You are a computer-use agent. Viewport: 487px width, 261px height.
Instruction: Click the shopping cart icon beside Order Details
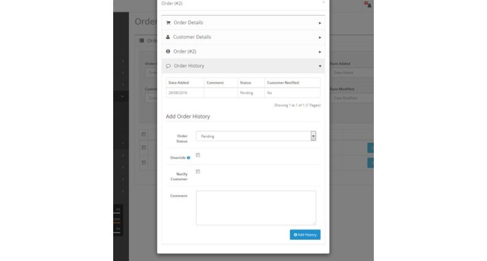point(168,23)
